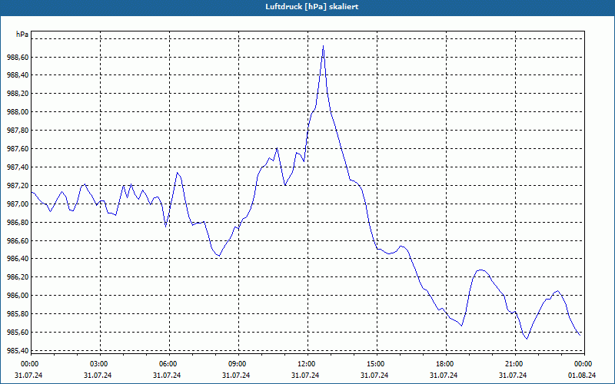Click the hPa unit label
Viewport: 615px width, 384px height.
22,35
